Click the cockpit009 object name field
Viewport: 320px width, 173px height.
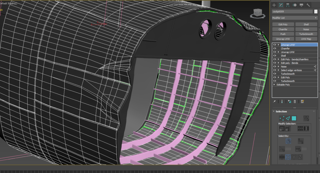[x=292, y=12]
